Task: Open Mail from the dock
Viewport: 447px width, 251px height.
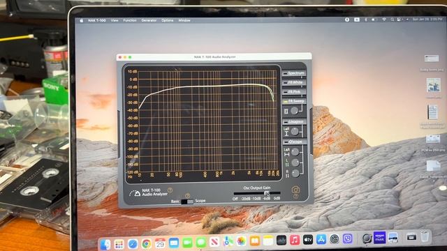Action: 174,243
